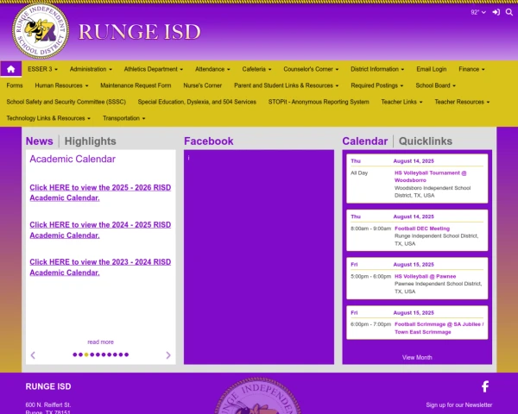Open the search magnifier icon
This screenshot has height=414, width=518.
[x=509, y=13]
